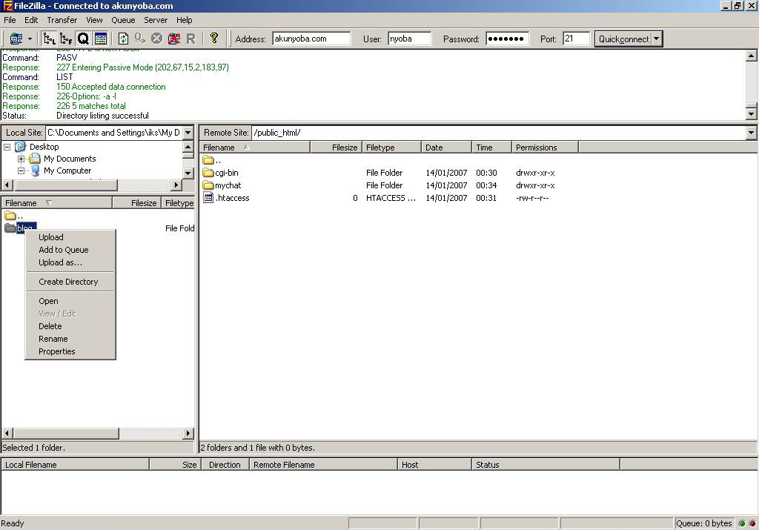Toggle the remote directory tree view

click(66, 39)
